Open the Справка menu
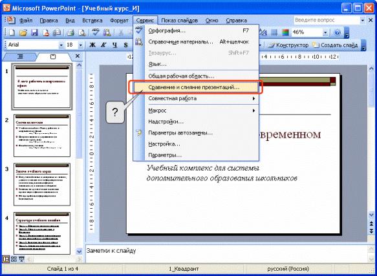377x276 pixels. point(236,21)
